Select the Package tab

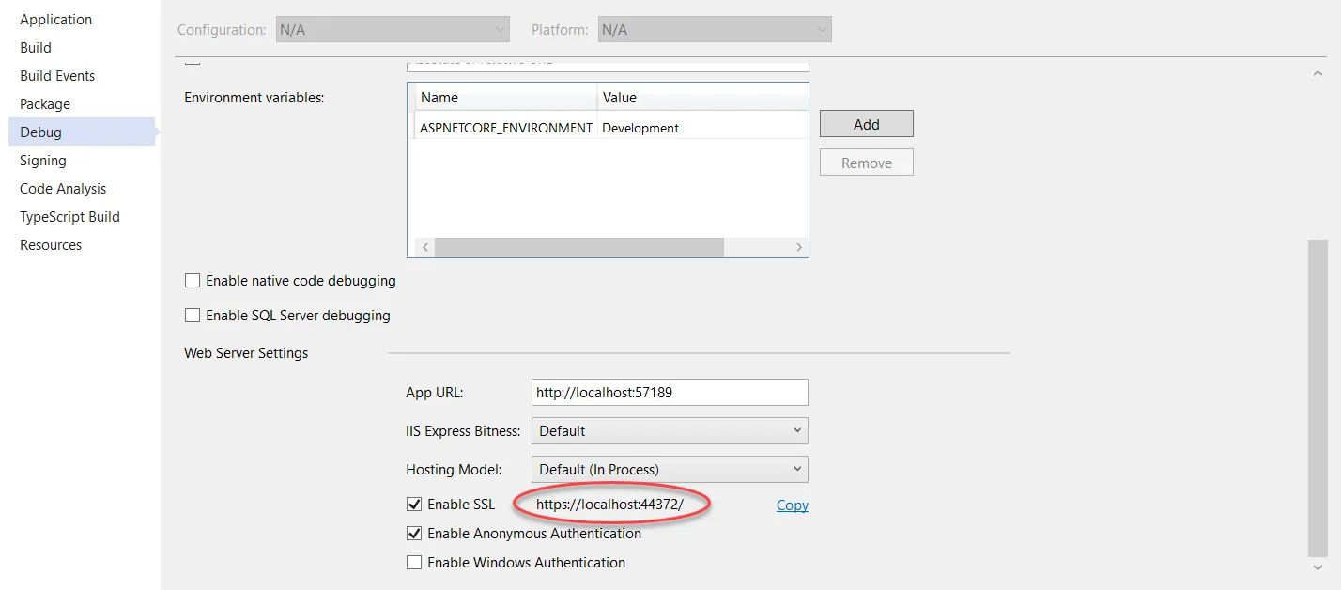(x=45, y=104)
